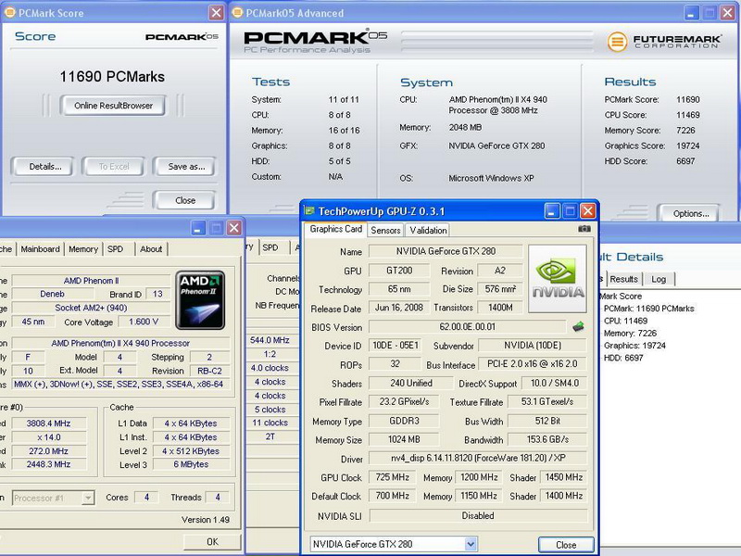Click the AMD Phenom II logo
Viewport: 741px width, 556px height.
tap(200, 299)
